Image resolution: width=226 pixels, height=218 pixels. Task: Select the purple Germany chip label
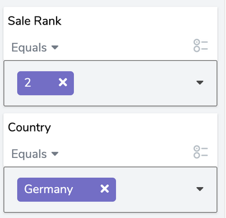(49, 189)
